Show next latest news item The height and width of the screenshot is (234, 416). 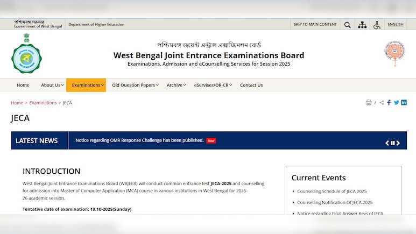(x=398, y=143)
